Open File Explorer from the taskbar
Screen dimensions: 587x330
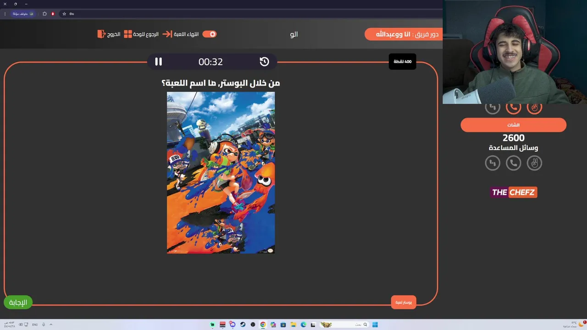point(293,324)
